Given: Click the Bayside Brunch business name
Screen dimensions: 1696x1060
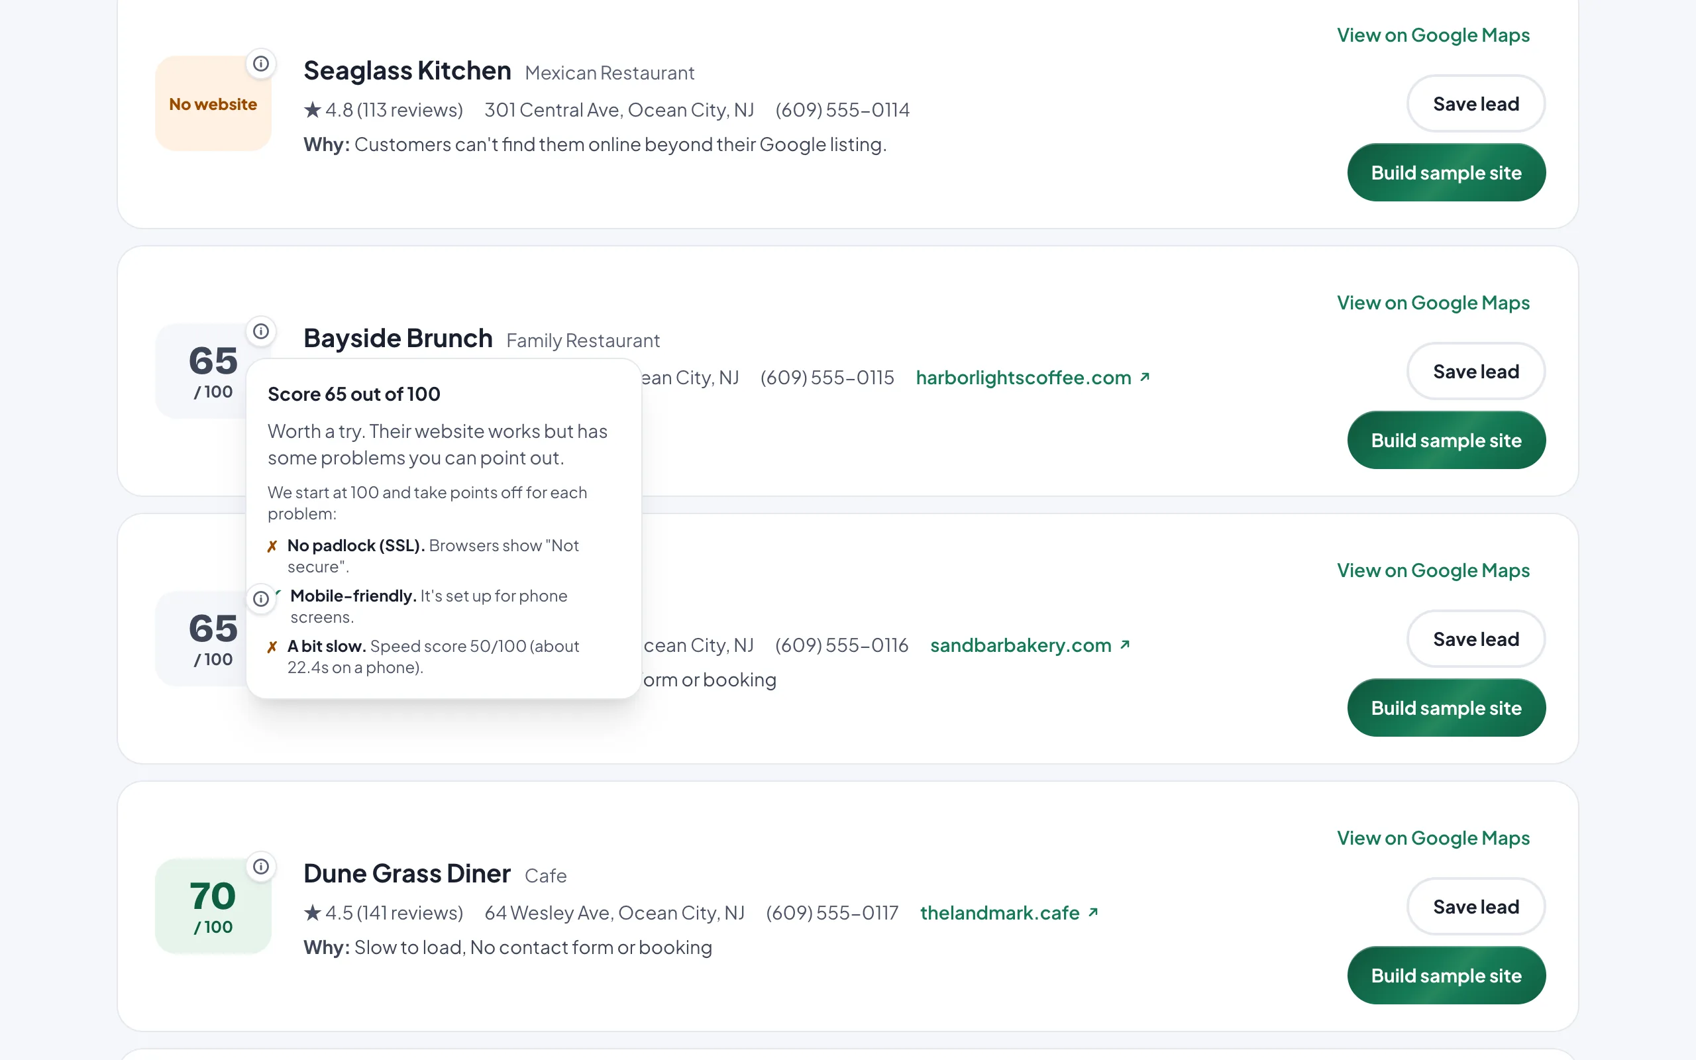Looking at the screenshot, I should click(398, 339).
